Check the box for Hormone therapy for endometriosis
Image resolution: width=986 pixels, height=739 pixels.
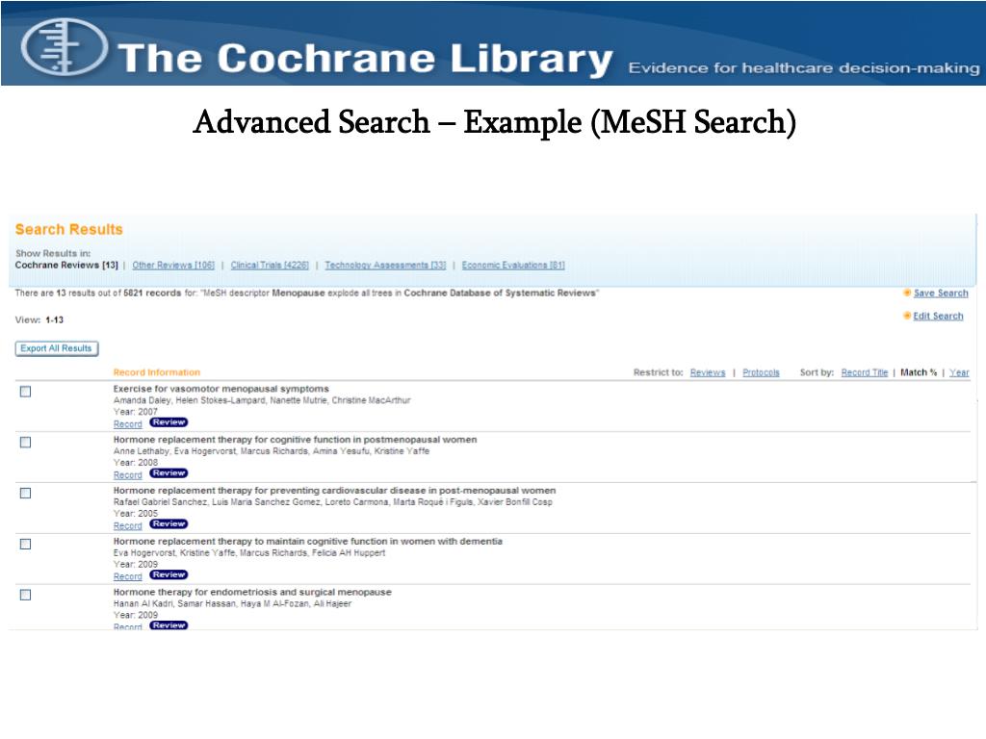[x=25, y=595]
